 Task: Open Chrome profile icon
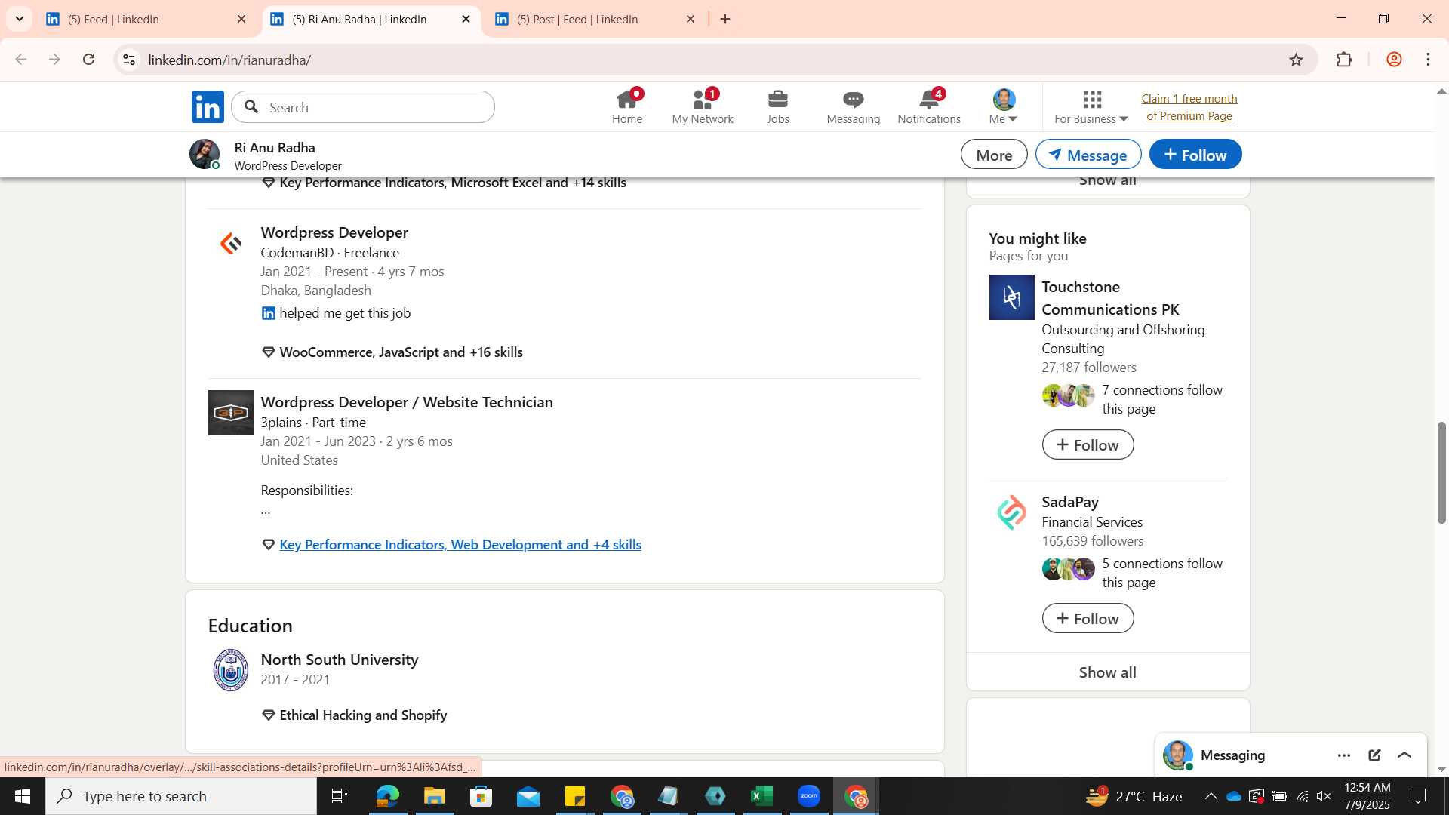[x=1394, y=60]
